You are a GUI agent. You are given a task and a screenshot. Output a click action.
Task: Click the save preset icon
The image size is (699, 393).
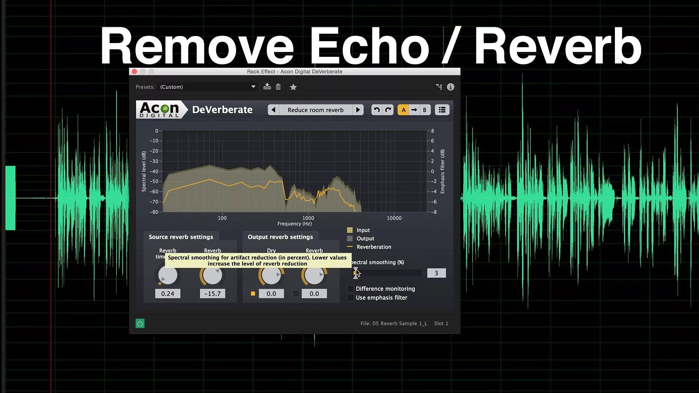pos(267,86)
